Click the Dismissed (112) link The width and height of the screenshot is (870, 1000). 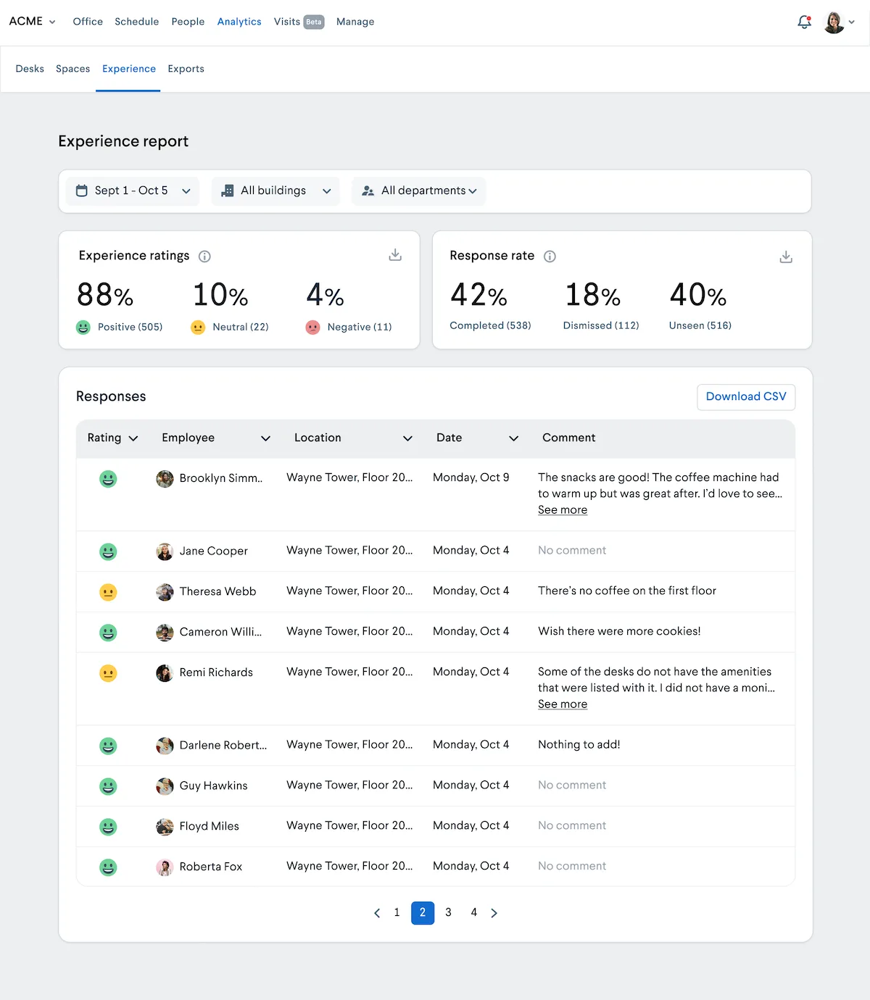pyautogui.click(x=601, y=326)
